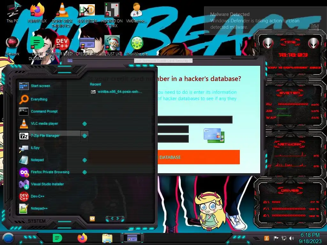Screen dimensions: 327x245
Task: Focus the second short black input field
Action: [x=173, y=129]
